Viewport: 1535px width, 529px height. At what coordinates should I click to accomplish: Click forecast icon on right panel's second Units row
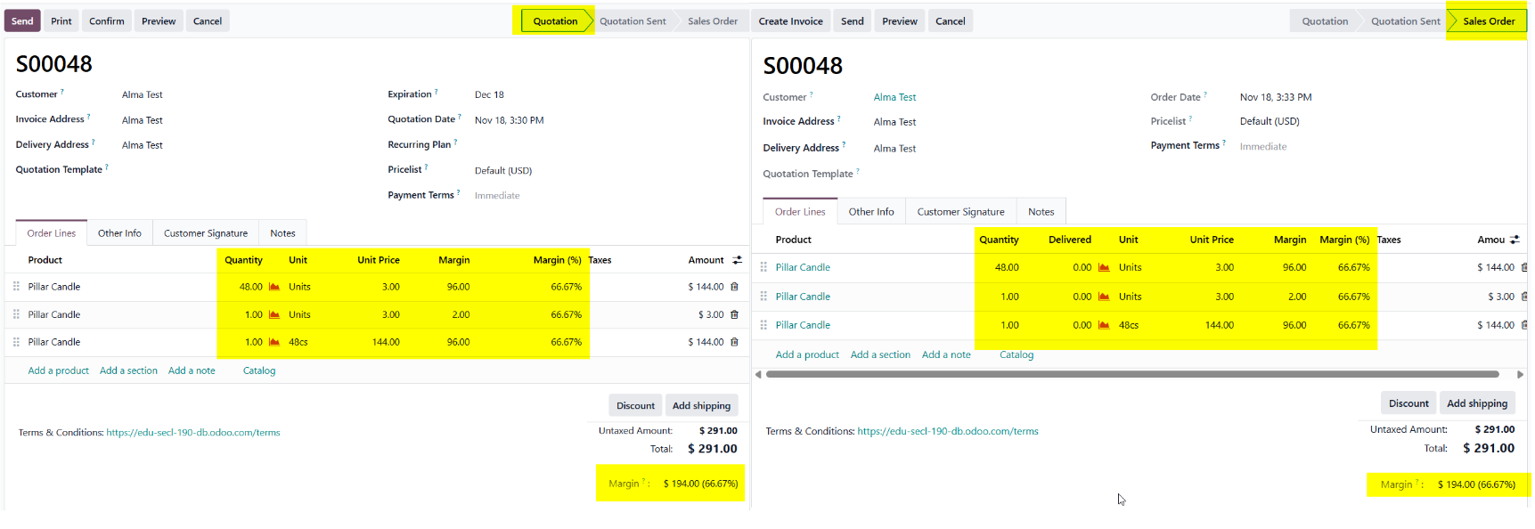(x=1104, y=297)
